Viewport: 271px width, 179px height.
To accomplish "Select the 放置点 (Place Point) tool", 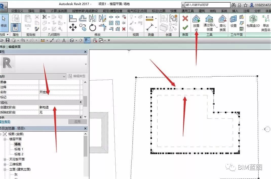I will (196, 23).
